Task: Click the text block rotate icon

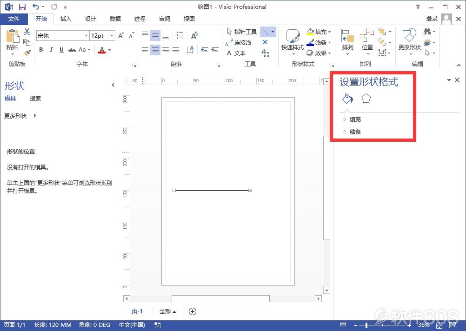Action: click(x=265, y=53)
